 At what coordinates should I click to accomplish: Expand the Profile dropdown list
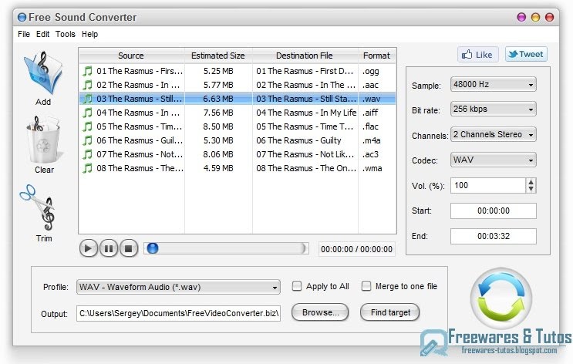tap(178, 287)
